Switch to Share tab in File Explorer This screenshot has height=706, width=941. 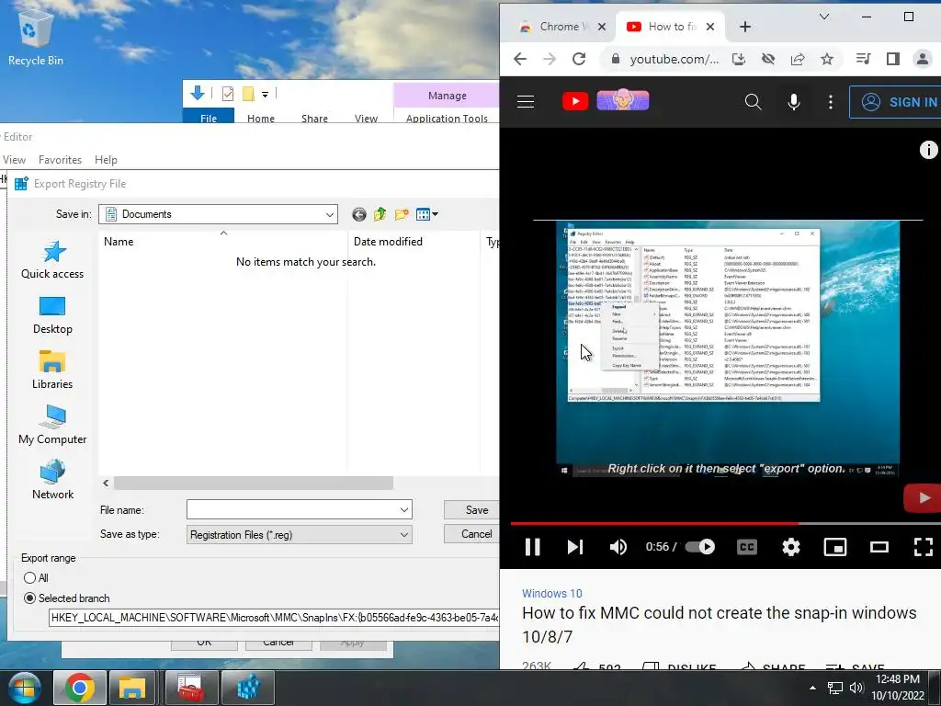coord(314,118)
